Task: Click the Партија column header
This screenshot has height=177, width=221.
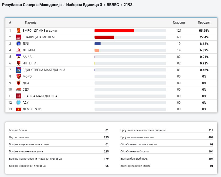Action: click(31, 23)
